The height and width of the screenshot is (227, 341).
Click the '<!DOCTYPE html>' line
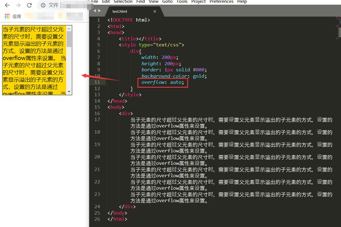click(x=128, y=20)
